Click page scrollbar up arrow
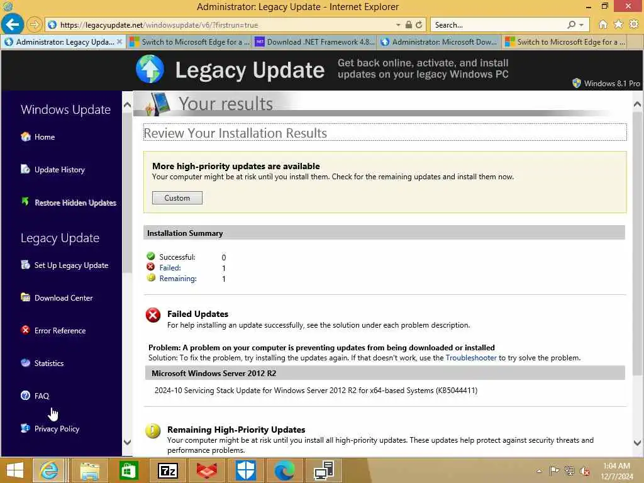Screen dimensions: 644x483 point(637,104)
